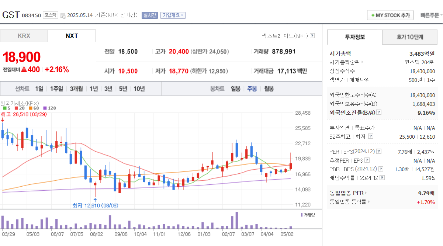443x246 pixels.
Task: Click the +2.16% change rate
Action: point(57,69)
